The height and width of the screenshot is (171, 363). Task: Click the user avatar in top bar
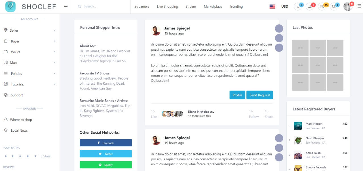click(x=348, y=7)
